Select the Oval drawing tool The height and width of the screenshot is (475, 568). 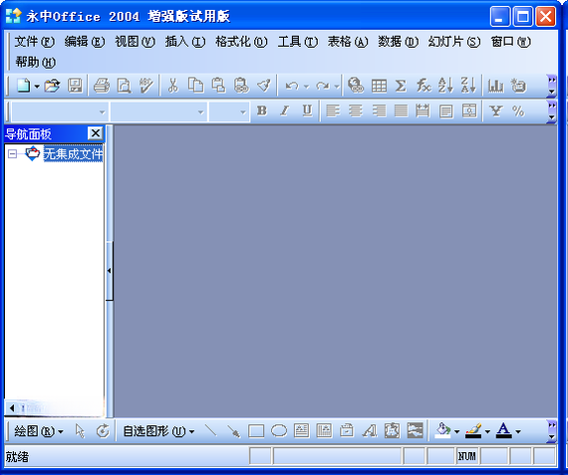[x=279, y=431]
